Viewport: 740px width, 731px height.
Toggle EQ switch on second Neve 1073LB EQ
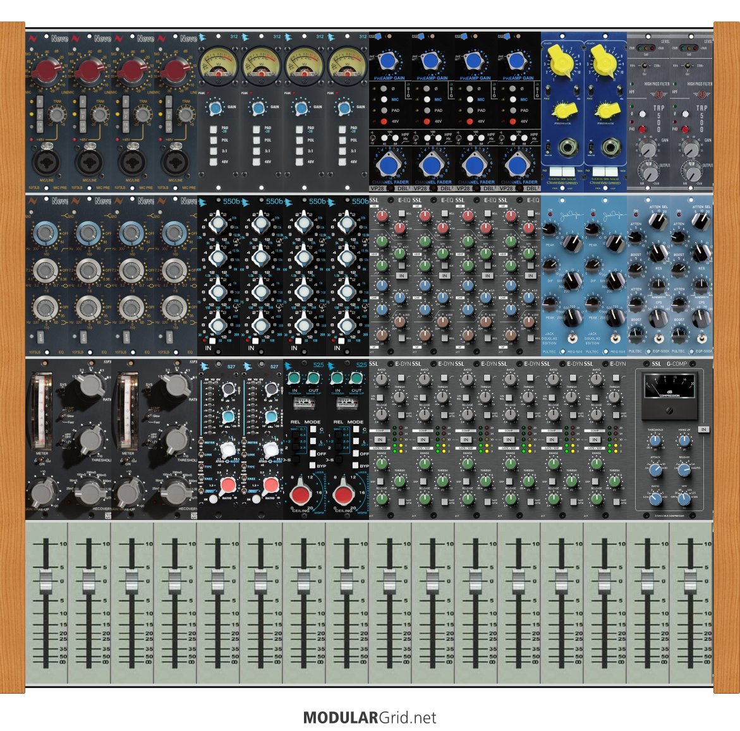[x=83, y=337]
